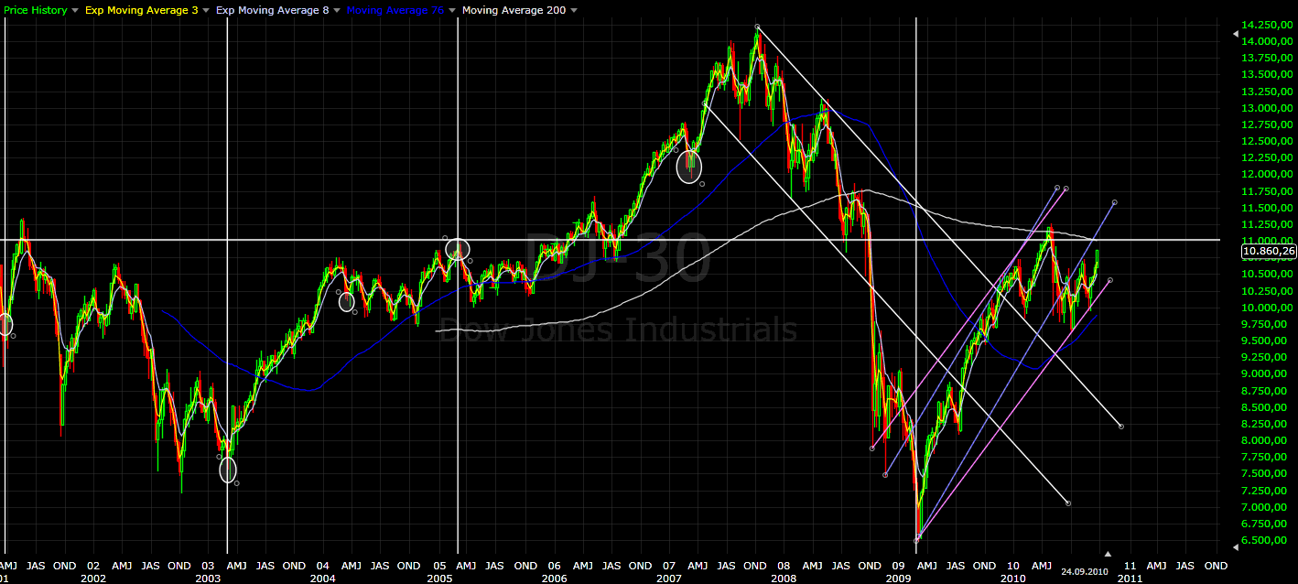
Task: Select the Moving Average 76 indicator label
Action: tap(396, 10)
